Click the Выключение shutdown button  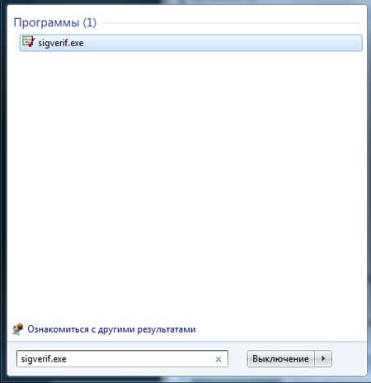(280, 359)
